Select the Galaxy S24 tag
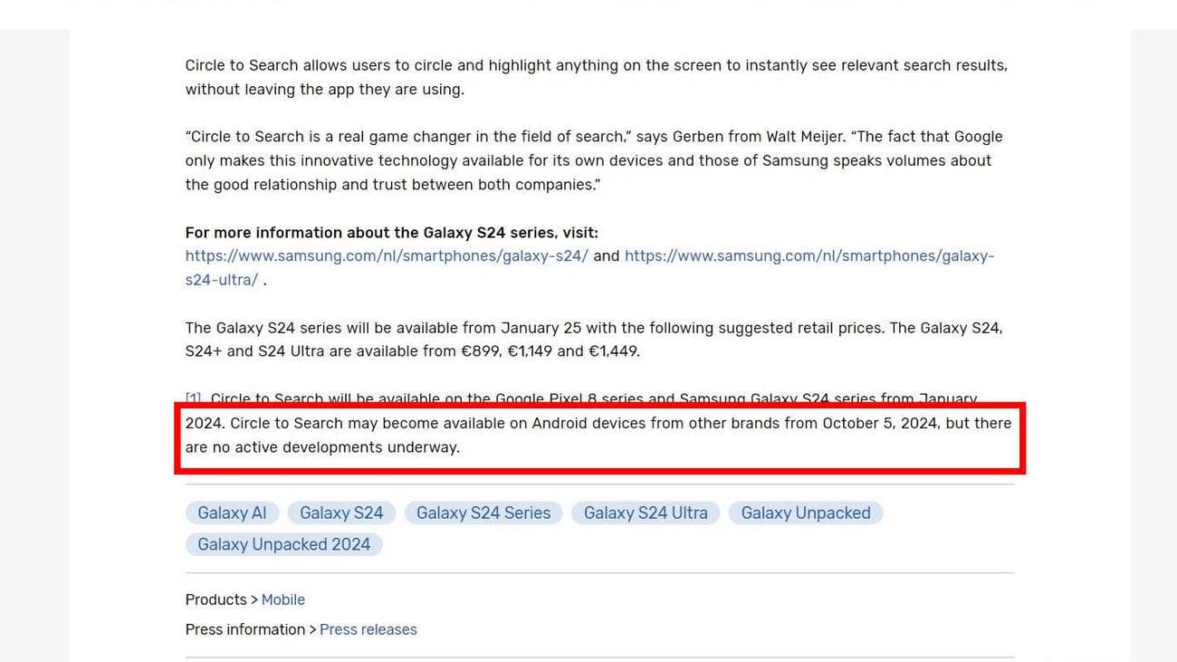Image resolution: width=1177 pixels, height=662 pixels. [x=341, y=513]
